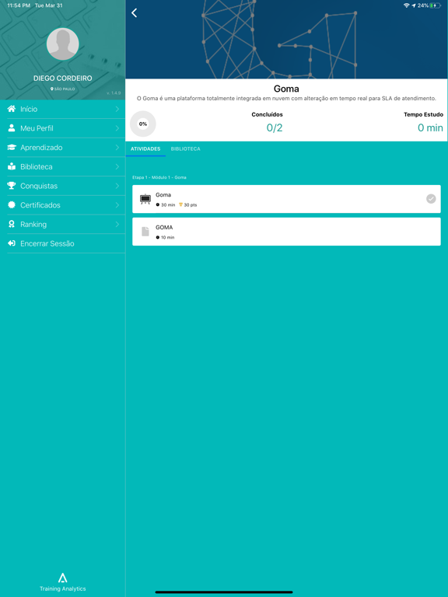Expand the Certificados chevron arrow
Viewport: 448px width, 597px height.
click(117, 205)
